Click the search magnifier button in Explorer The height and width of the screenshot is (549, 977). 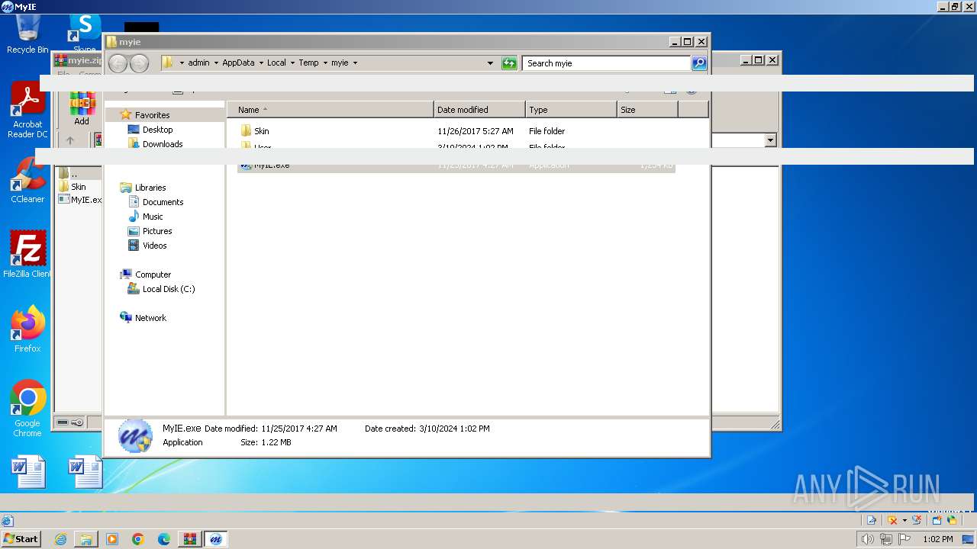[x=699, y=63]
